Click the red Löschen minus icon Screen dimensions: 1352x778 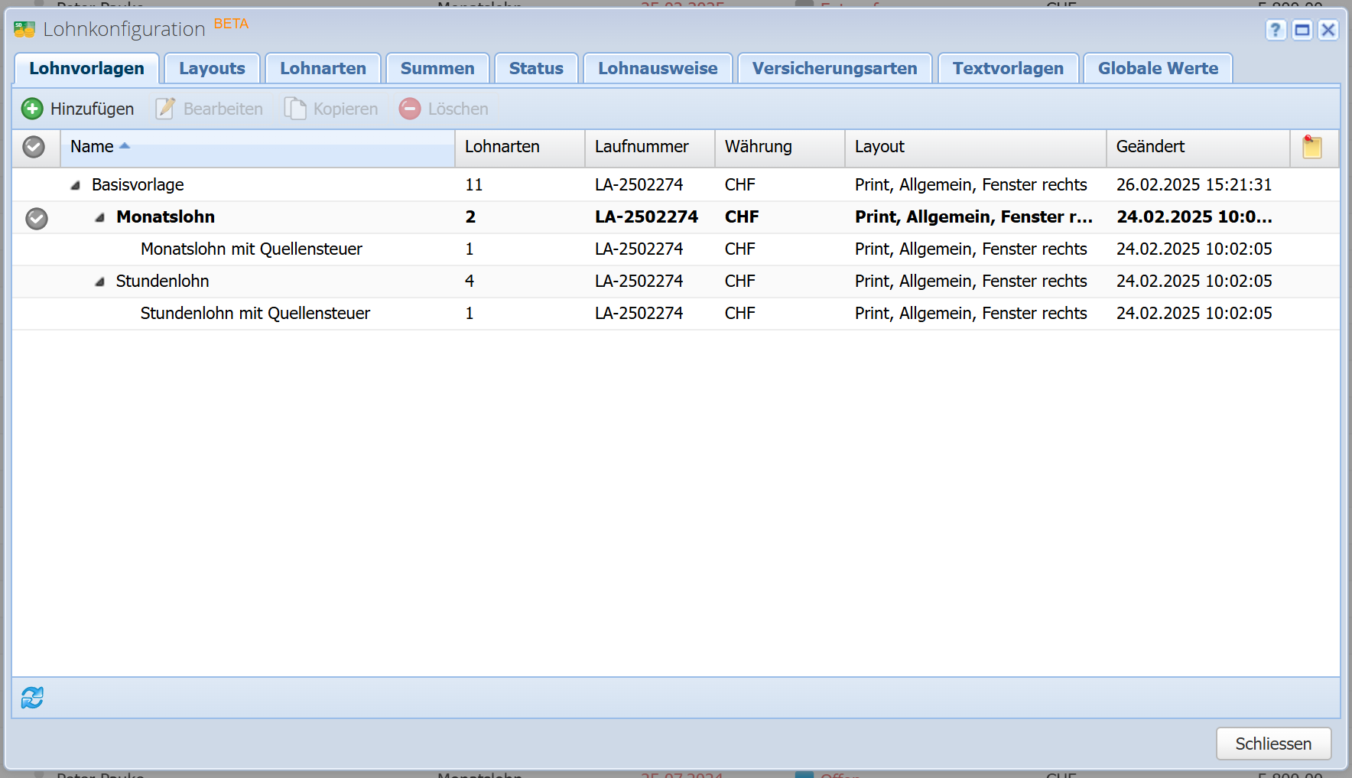(410, 109)
